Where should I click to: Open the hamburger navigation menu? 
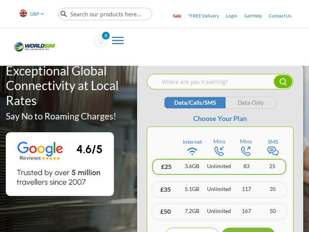pyautogui.click(x=118, y=40)
